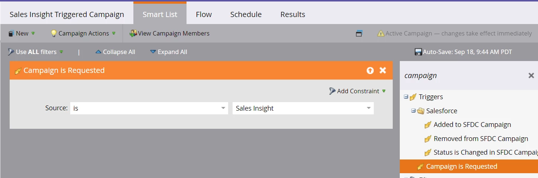Open the Source value Sales Insight dropdown
Viewport: 538px width, 178px height.
[303, 108]
